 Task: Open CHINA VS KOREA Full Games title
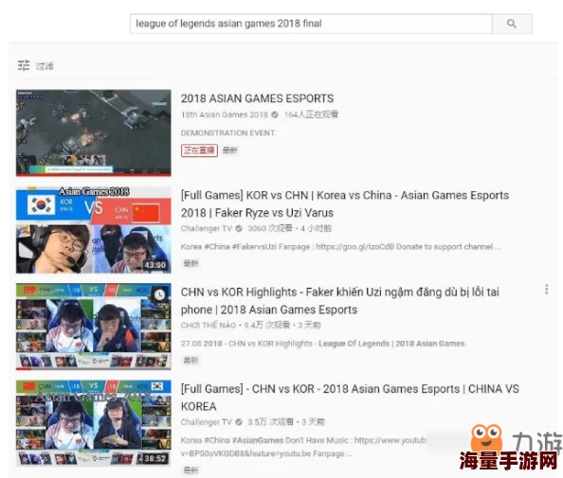[350, 398]
